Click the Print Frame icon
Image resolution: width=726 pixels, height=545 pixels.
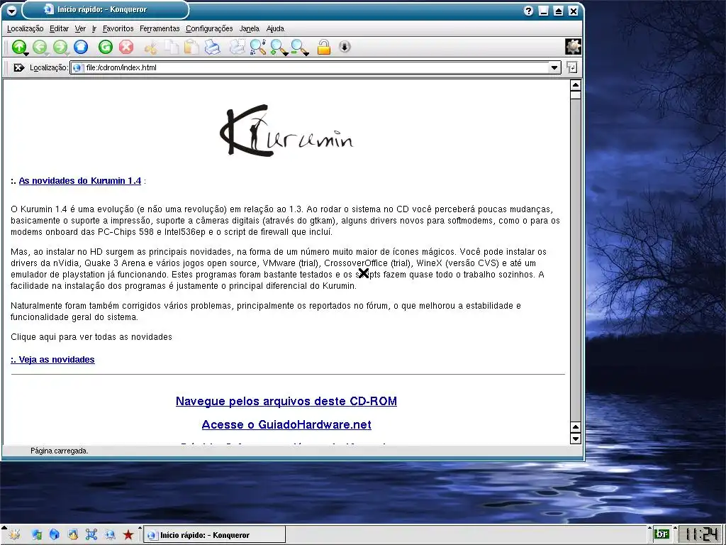pyautogui.click(x=238, y=47)
